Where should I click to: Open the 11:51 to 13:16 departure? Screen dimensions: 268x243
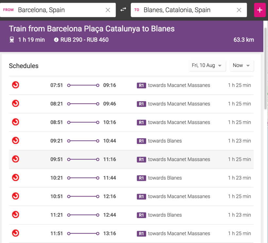131,233
